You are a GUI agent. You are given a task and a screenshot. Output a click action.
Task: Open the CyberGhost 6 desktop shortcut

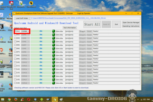(x=31, y=4)
